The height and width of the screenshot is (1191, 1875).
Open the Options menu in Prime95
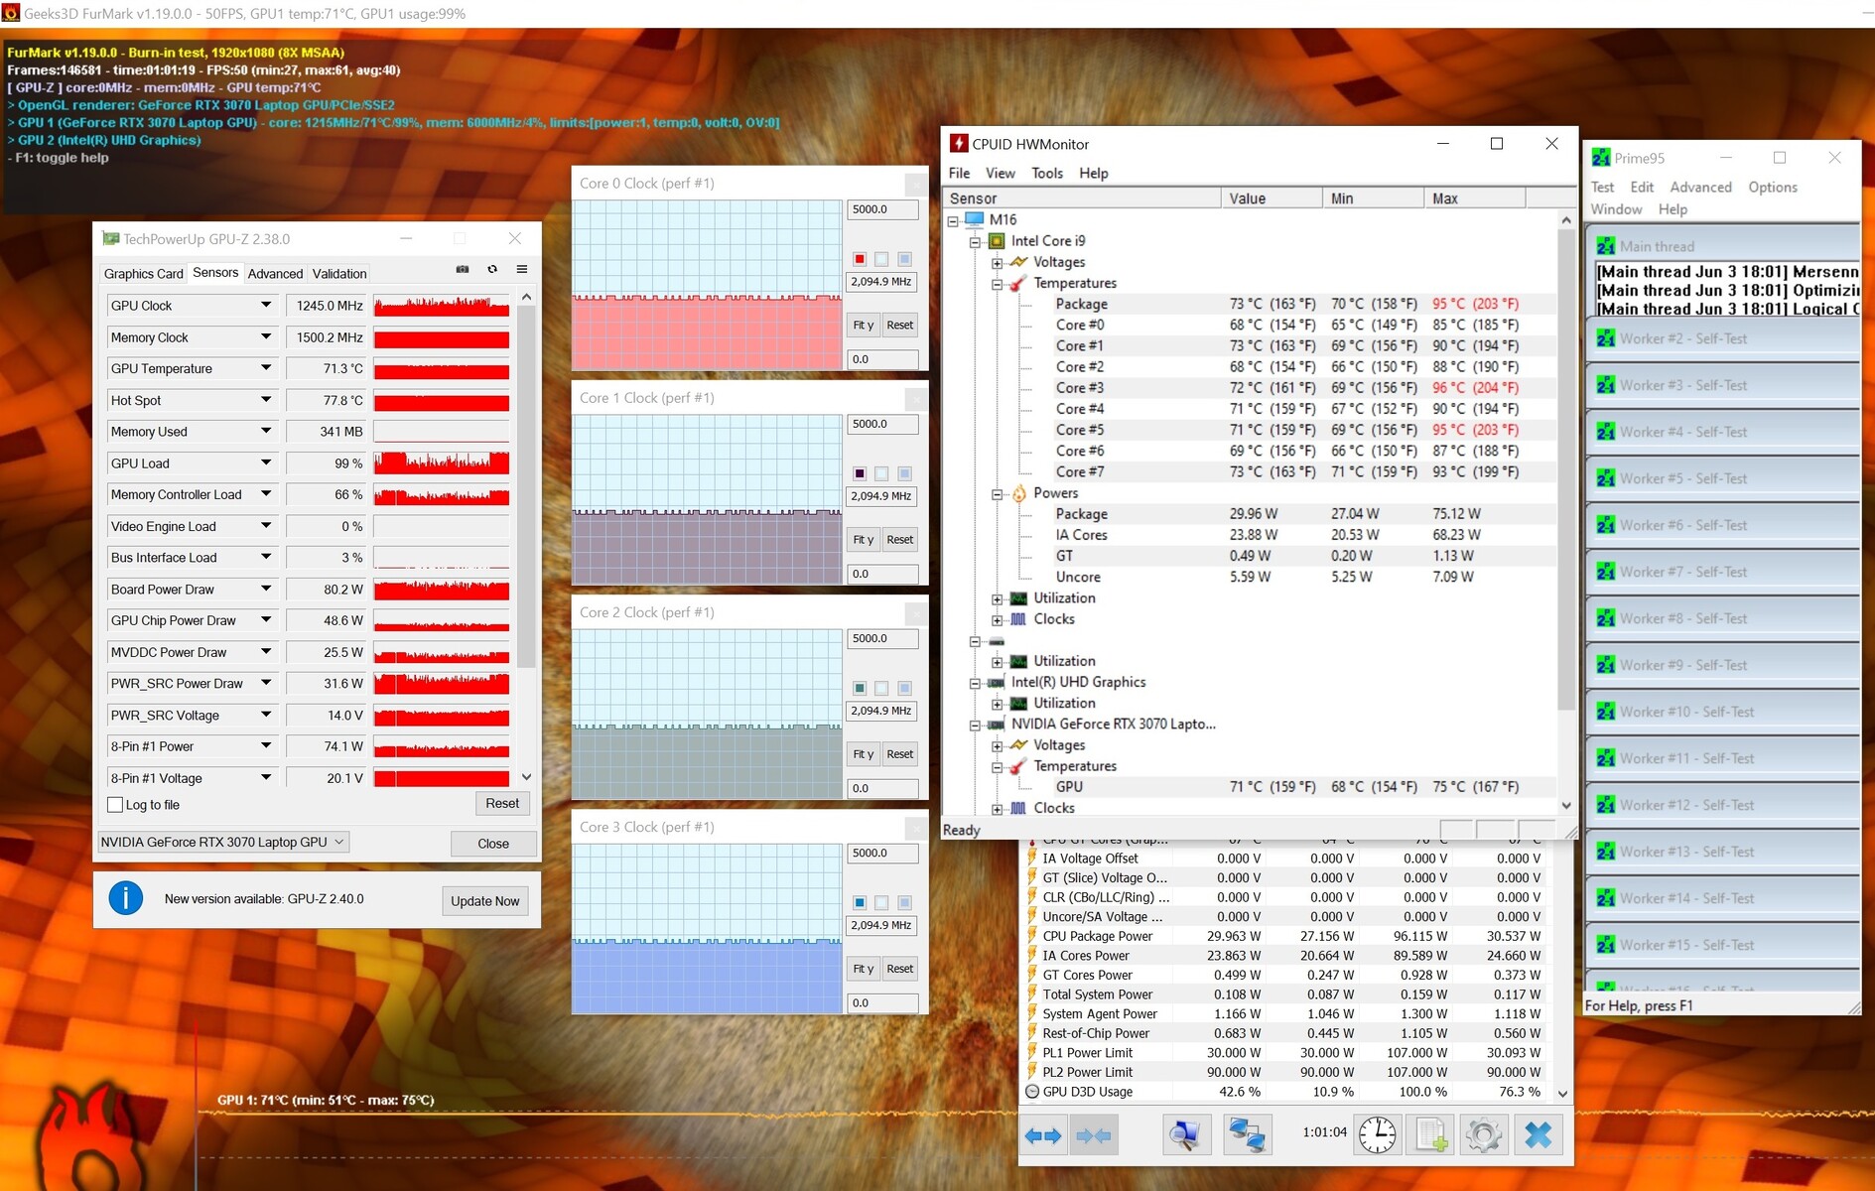coord(1773,187)
